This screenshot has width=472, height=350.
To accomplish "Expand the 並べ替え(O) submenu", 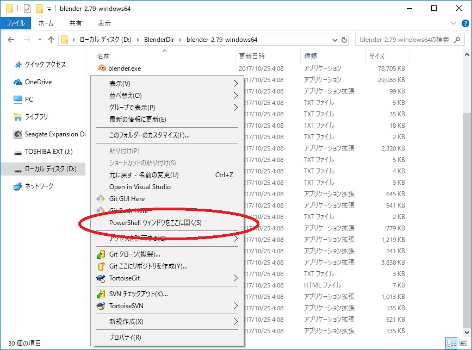I will pyautogui.click(x=235, y=96).
